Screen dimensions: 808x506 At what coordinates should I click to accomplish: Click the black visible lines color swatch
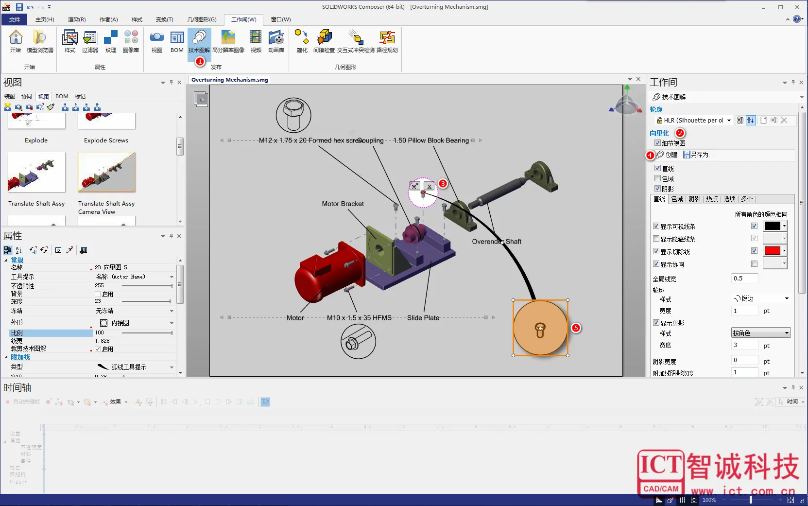point(772,226)
